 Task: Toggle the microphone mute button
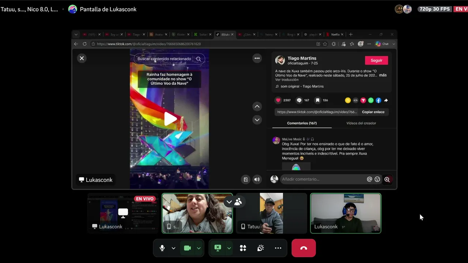point(162,248)
